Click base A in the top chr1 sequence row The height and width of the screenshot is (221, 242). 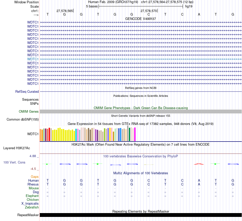pos(199,14)
